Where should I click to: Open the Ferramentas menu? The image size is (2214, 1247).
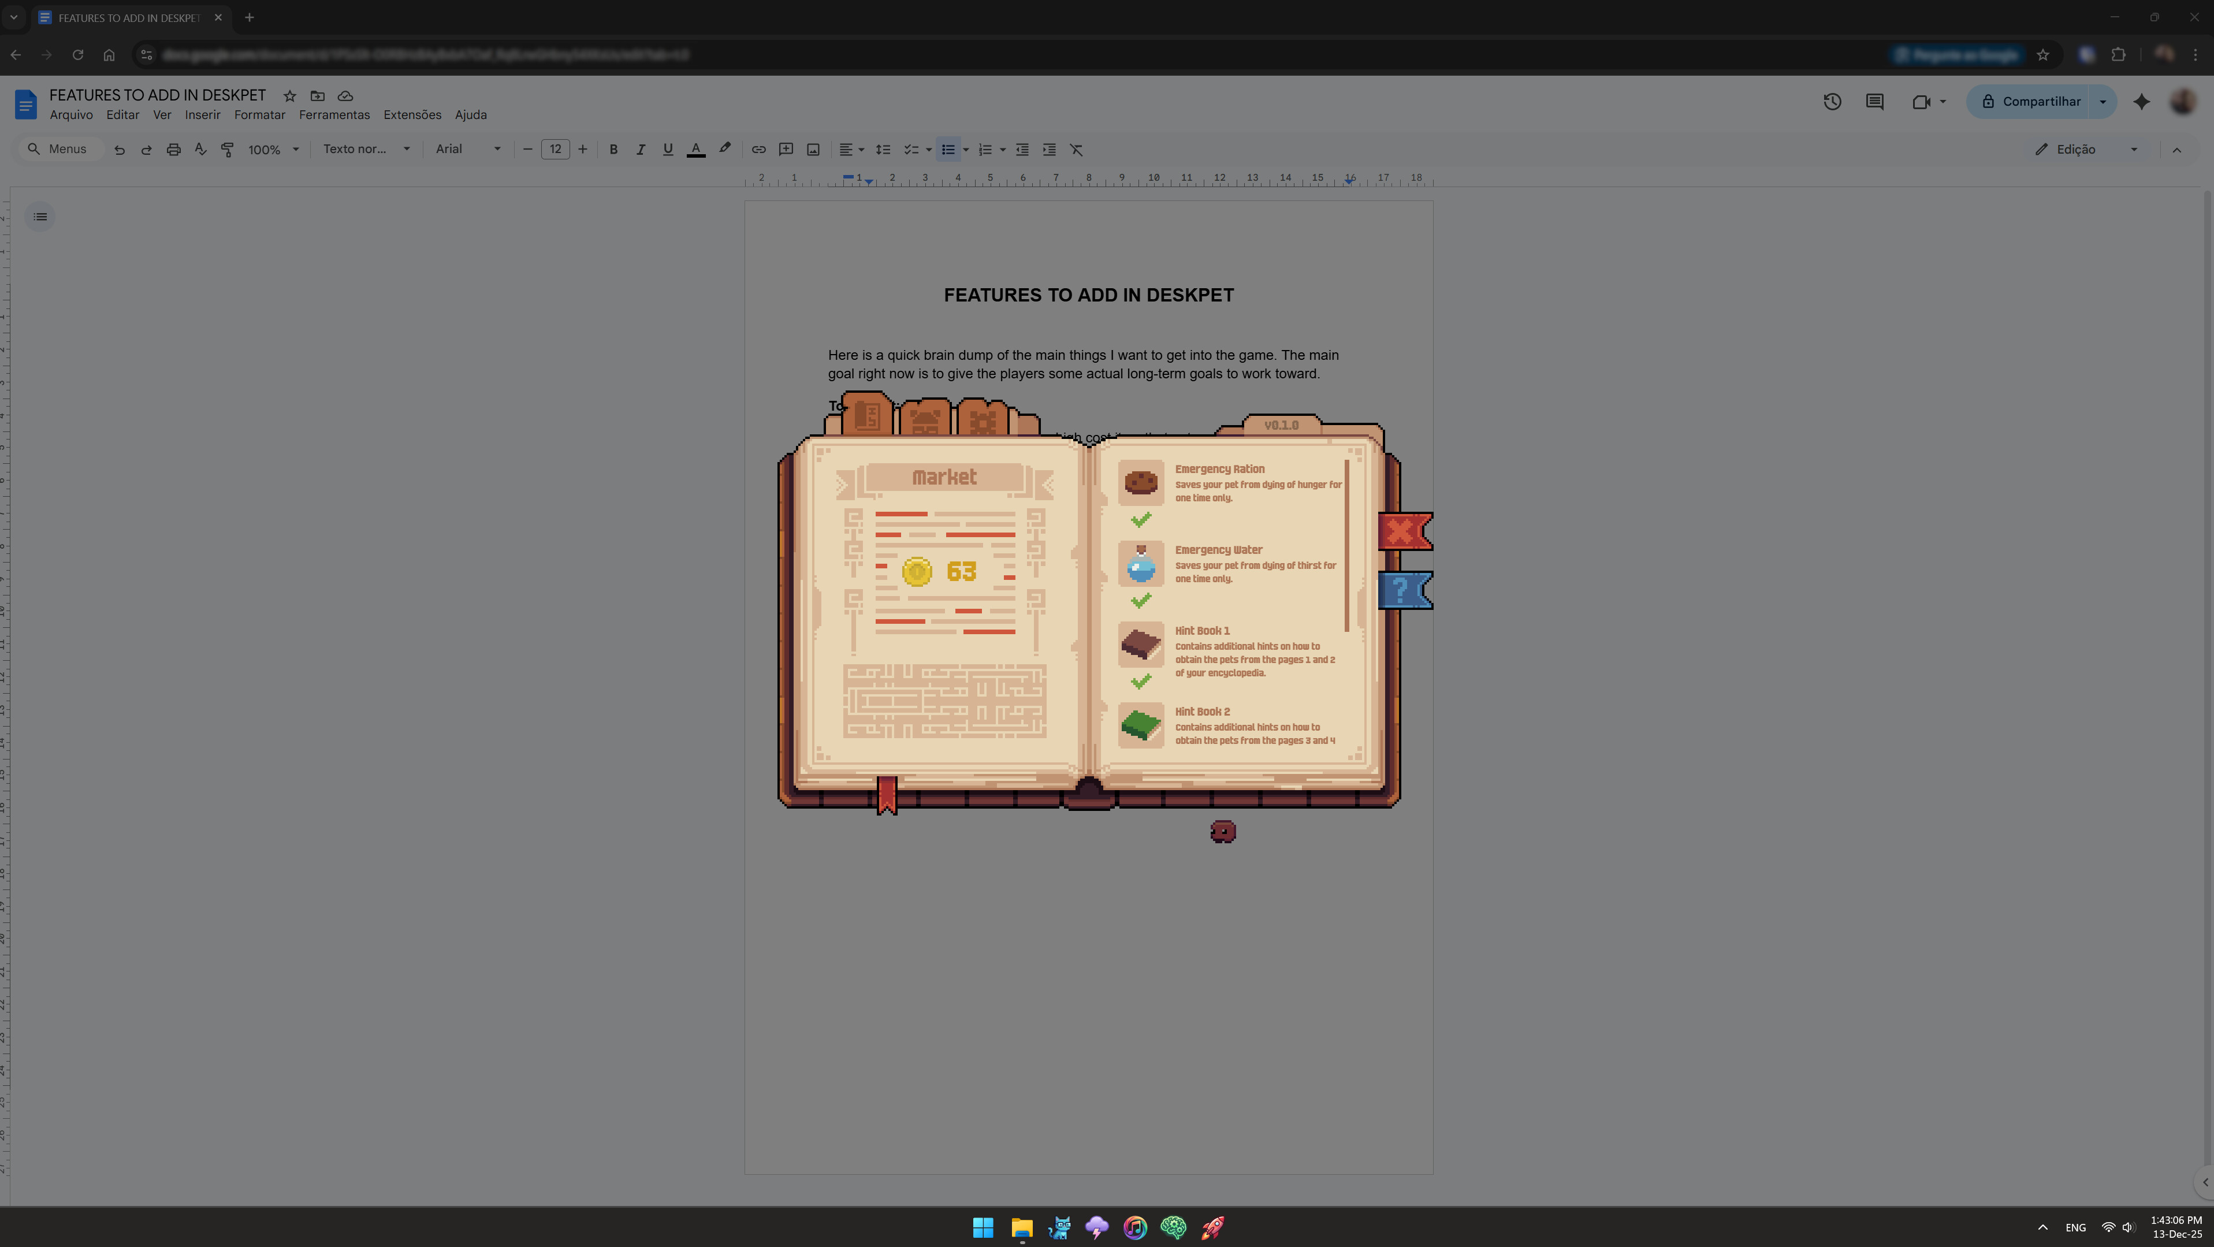(334, 114)
